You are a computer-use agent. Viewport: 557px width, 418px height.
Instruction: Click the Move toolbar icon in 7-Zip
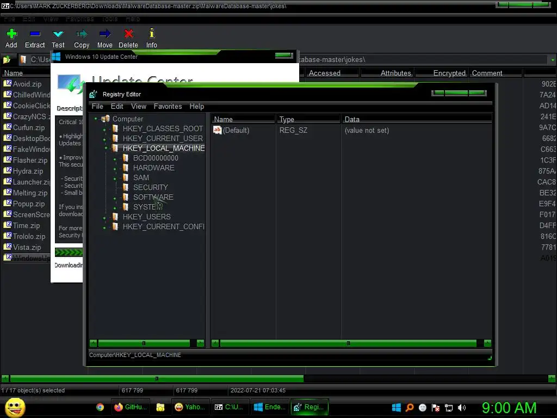pyautogui.click(x=105, y=34)
